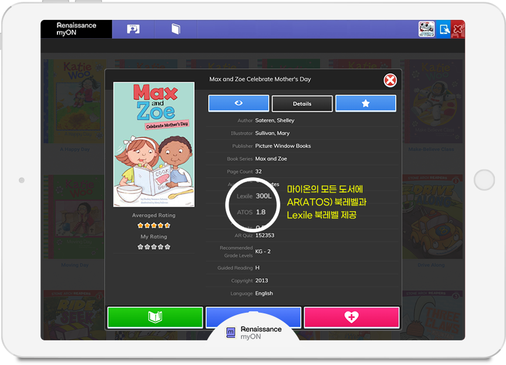The image size is (506, 365).
Task: Click the 'Moving Day' title link
Action: (75, 265)
